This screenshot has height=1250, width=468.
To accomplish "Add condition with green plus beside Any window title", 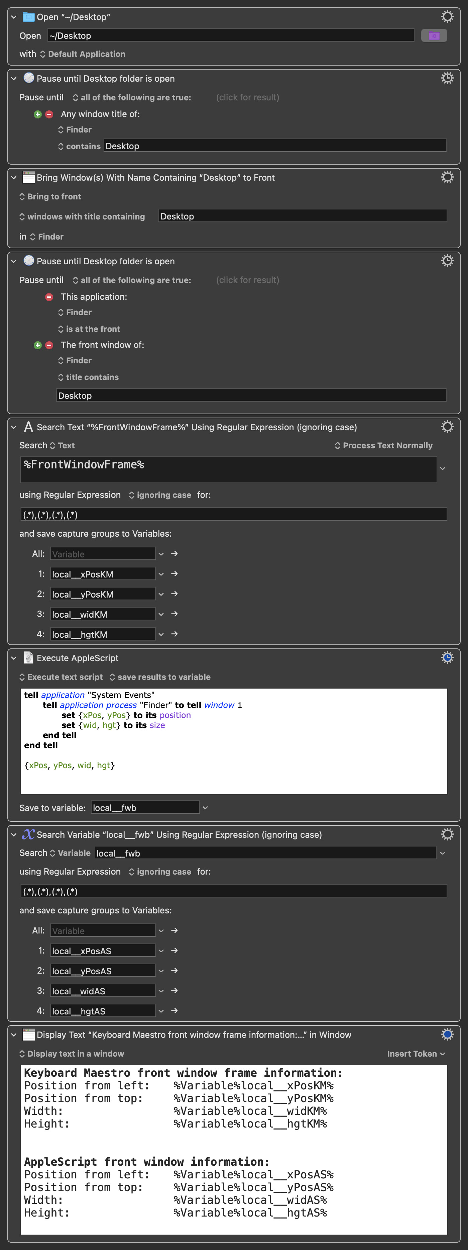I will [38, 114].
